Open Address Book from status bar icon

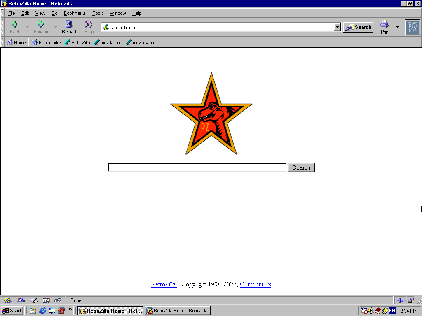coord(46,300)
